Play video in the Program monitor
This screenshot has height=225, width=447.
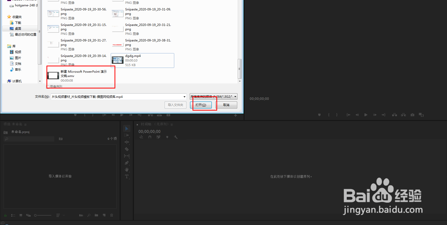tap(366, 115)
